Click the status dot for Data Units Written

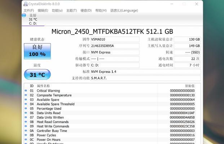coord(26,117)
